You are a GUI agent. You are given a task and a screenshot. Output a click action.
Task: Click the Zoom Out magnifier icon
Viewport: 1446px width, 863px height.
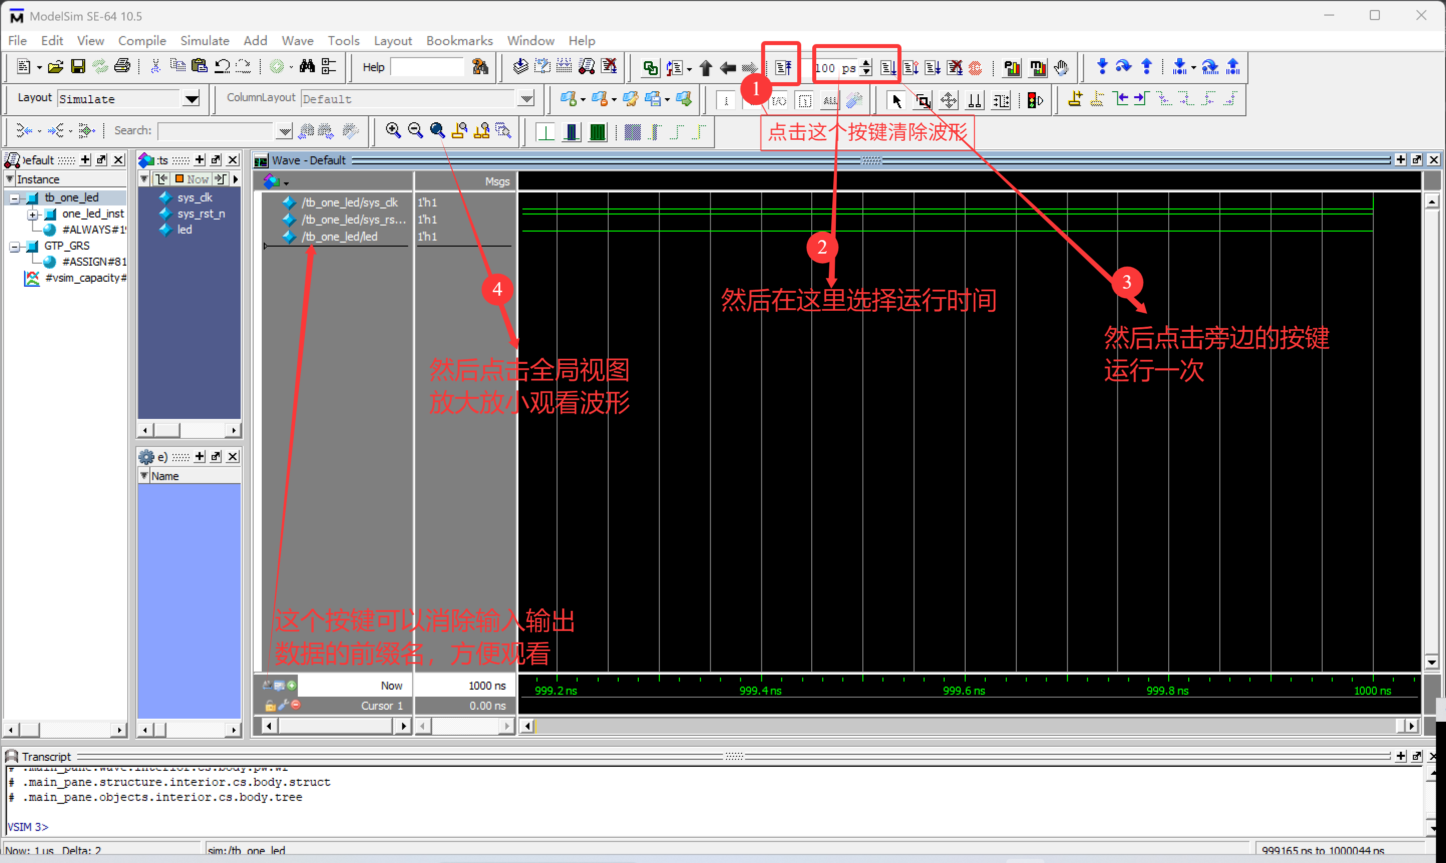[415, 130]
